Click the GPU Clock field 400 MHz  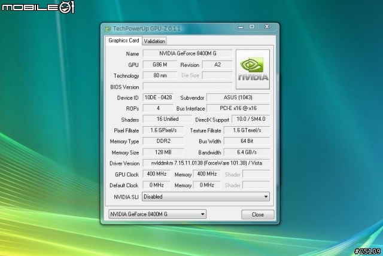[156, 174]
